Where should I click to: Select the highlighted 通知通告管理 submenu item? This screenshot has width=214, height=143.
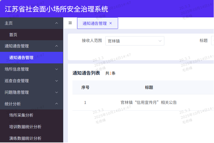pos(21,58)
